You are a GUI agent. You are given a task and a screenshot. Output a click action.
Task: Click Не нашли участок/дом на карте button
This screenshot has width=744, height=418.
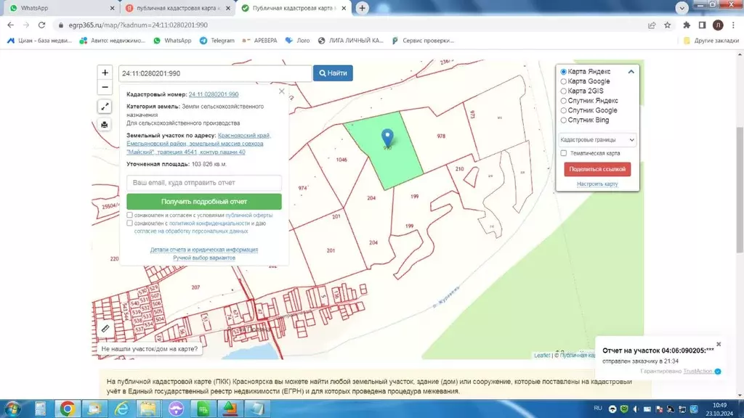150,349
